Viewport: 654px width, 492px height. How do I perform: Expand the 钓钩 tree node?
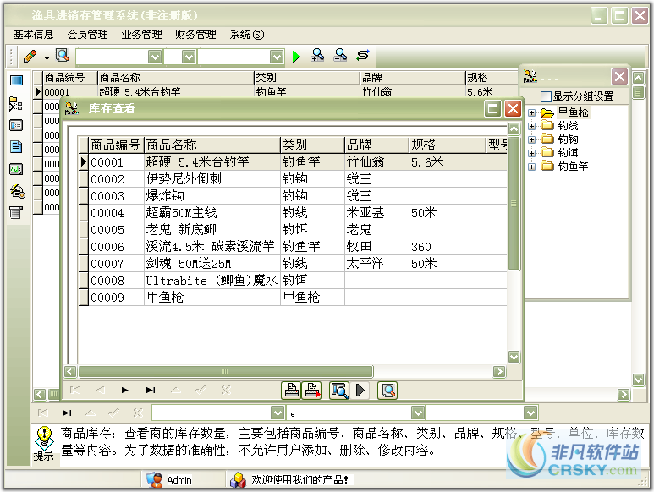click(x=532, y=139)
